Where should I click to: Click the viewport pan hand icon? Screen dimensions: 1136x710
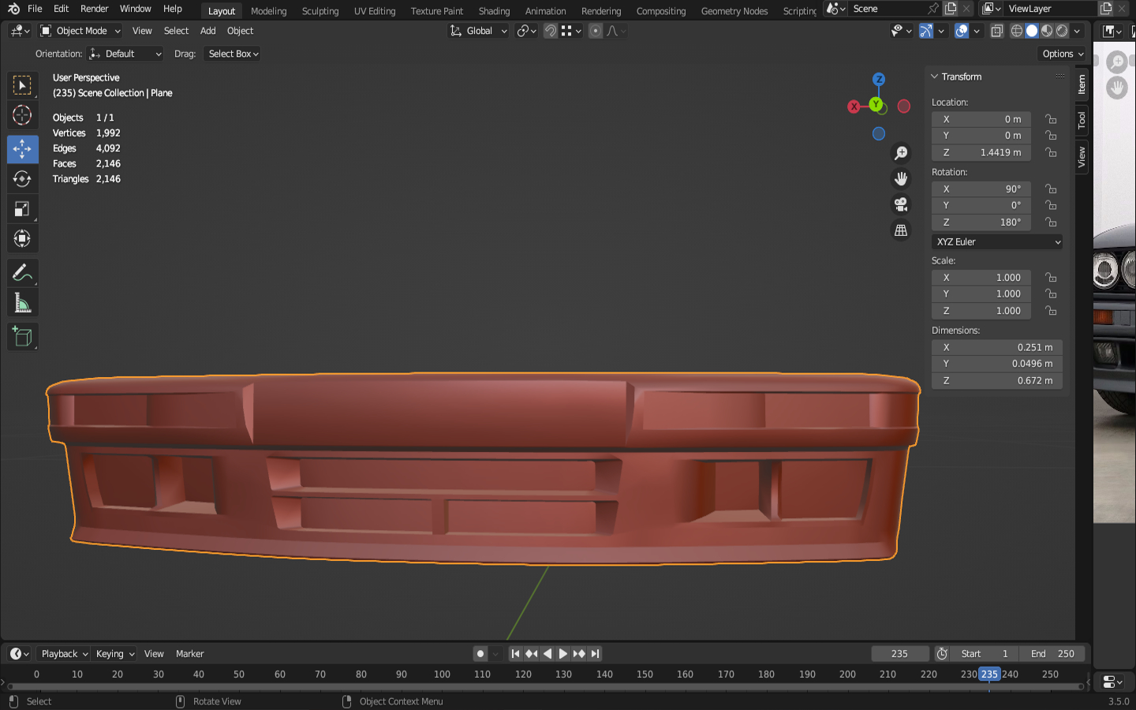coord(901,179)
